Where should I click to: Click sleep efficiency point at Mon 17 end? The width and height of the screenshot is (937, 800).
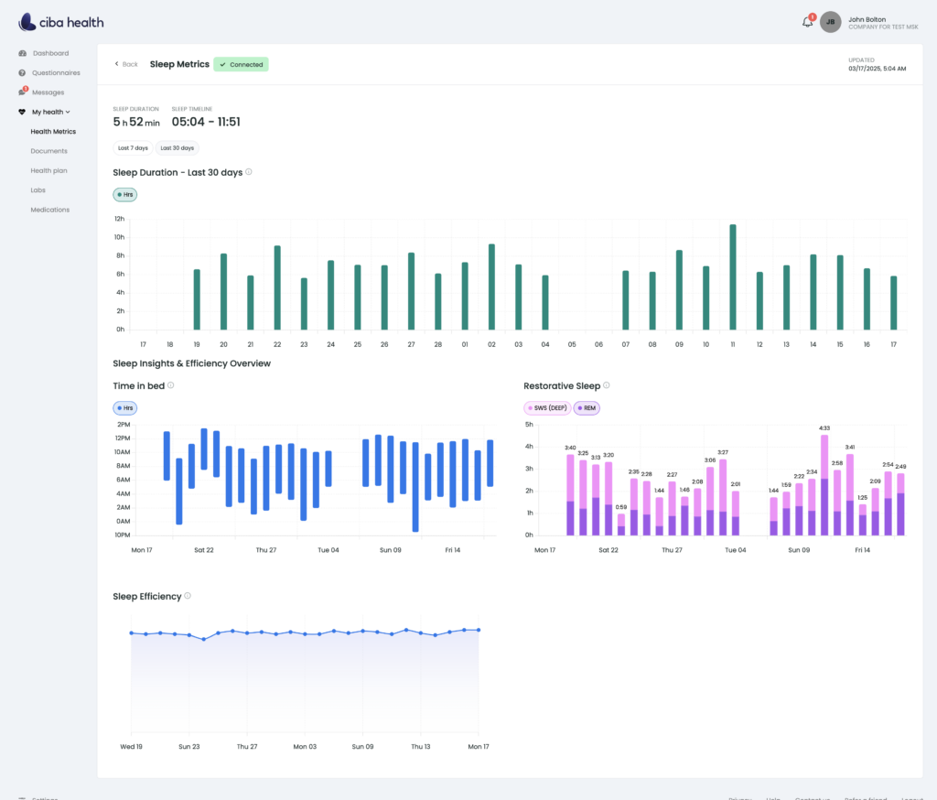[478, 630]
